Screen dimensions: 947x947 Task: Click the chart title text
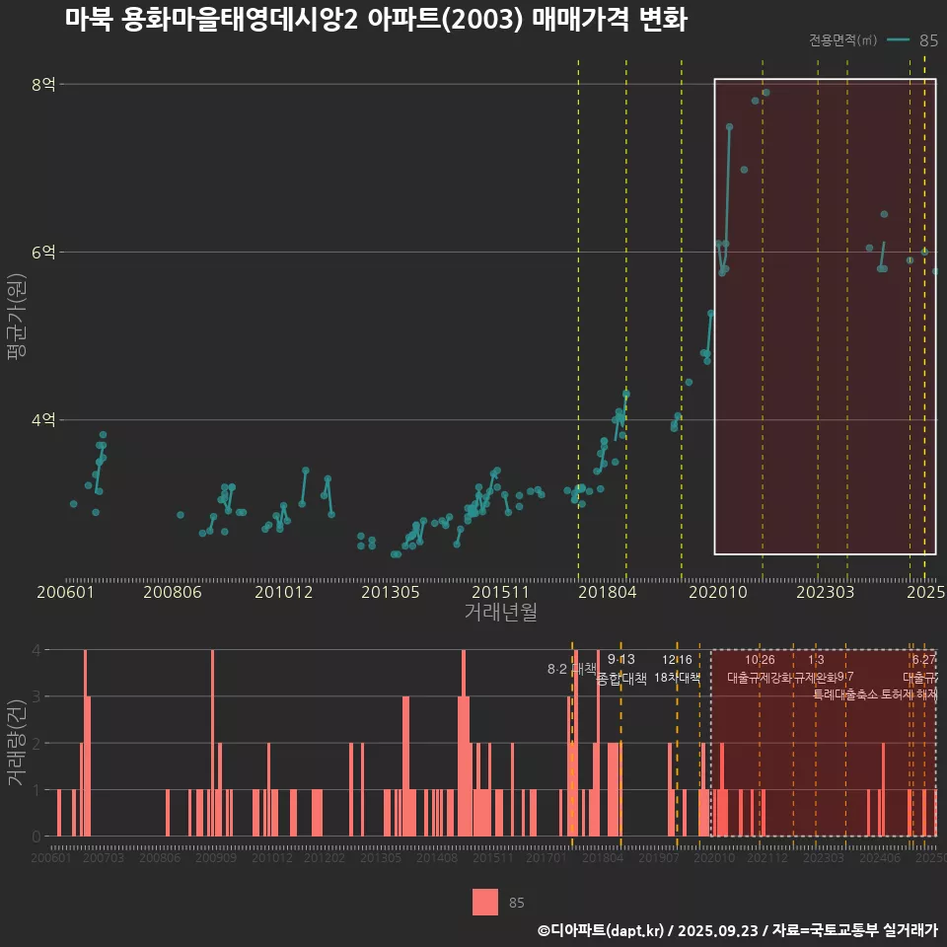point(376,20)
